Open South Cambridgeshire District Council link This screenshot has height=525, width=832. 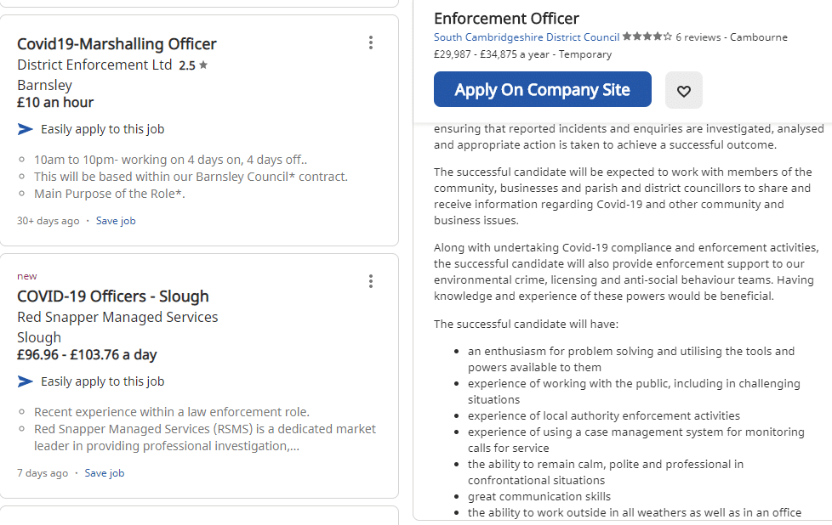click(x=526, y=37)
